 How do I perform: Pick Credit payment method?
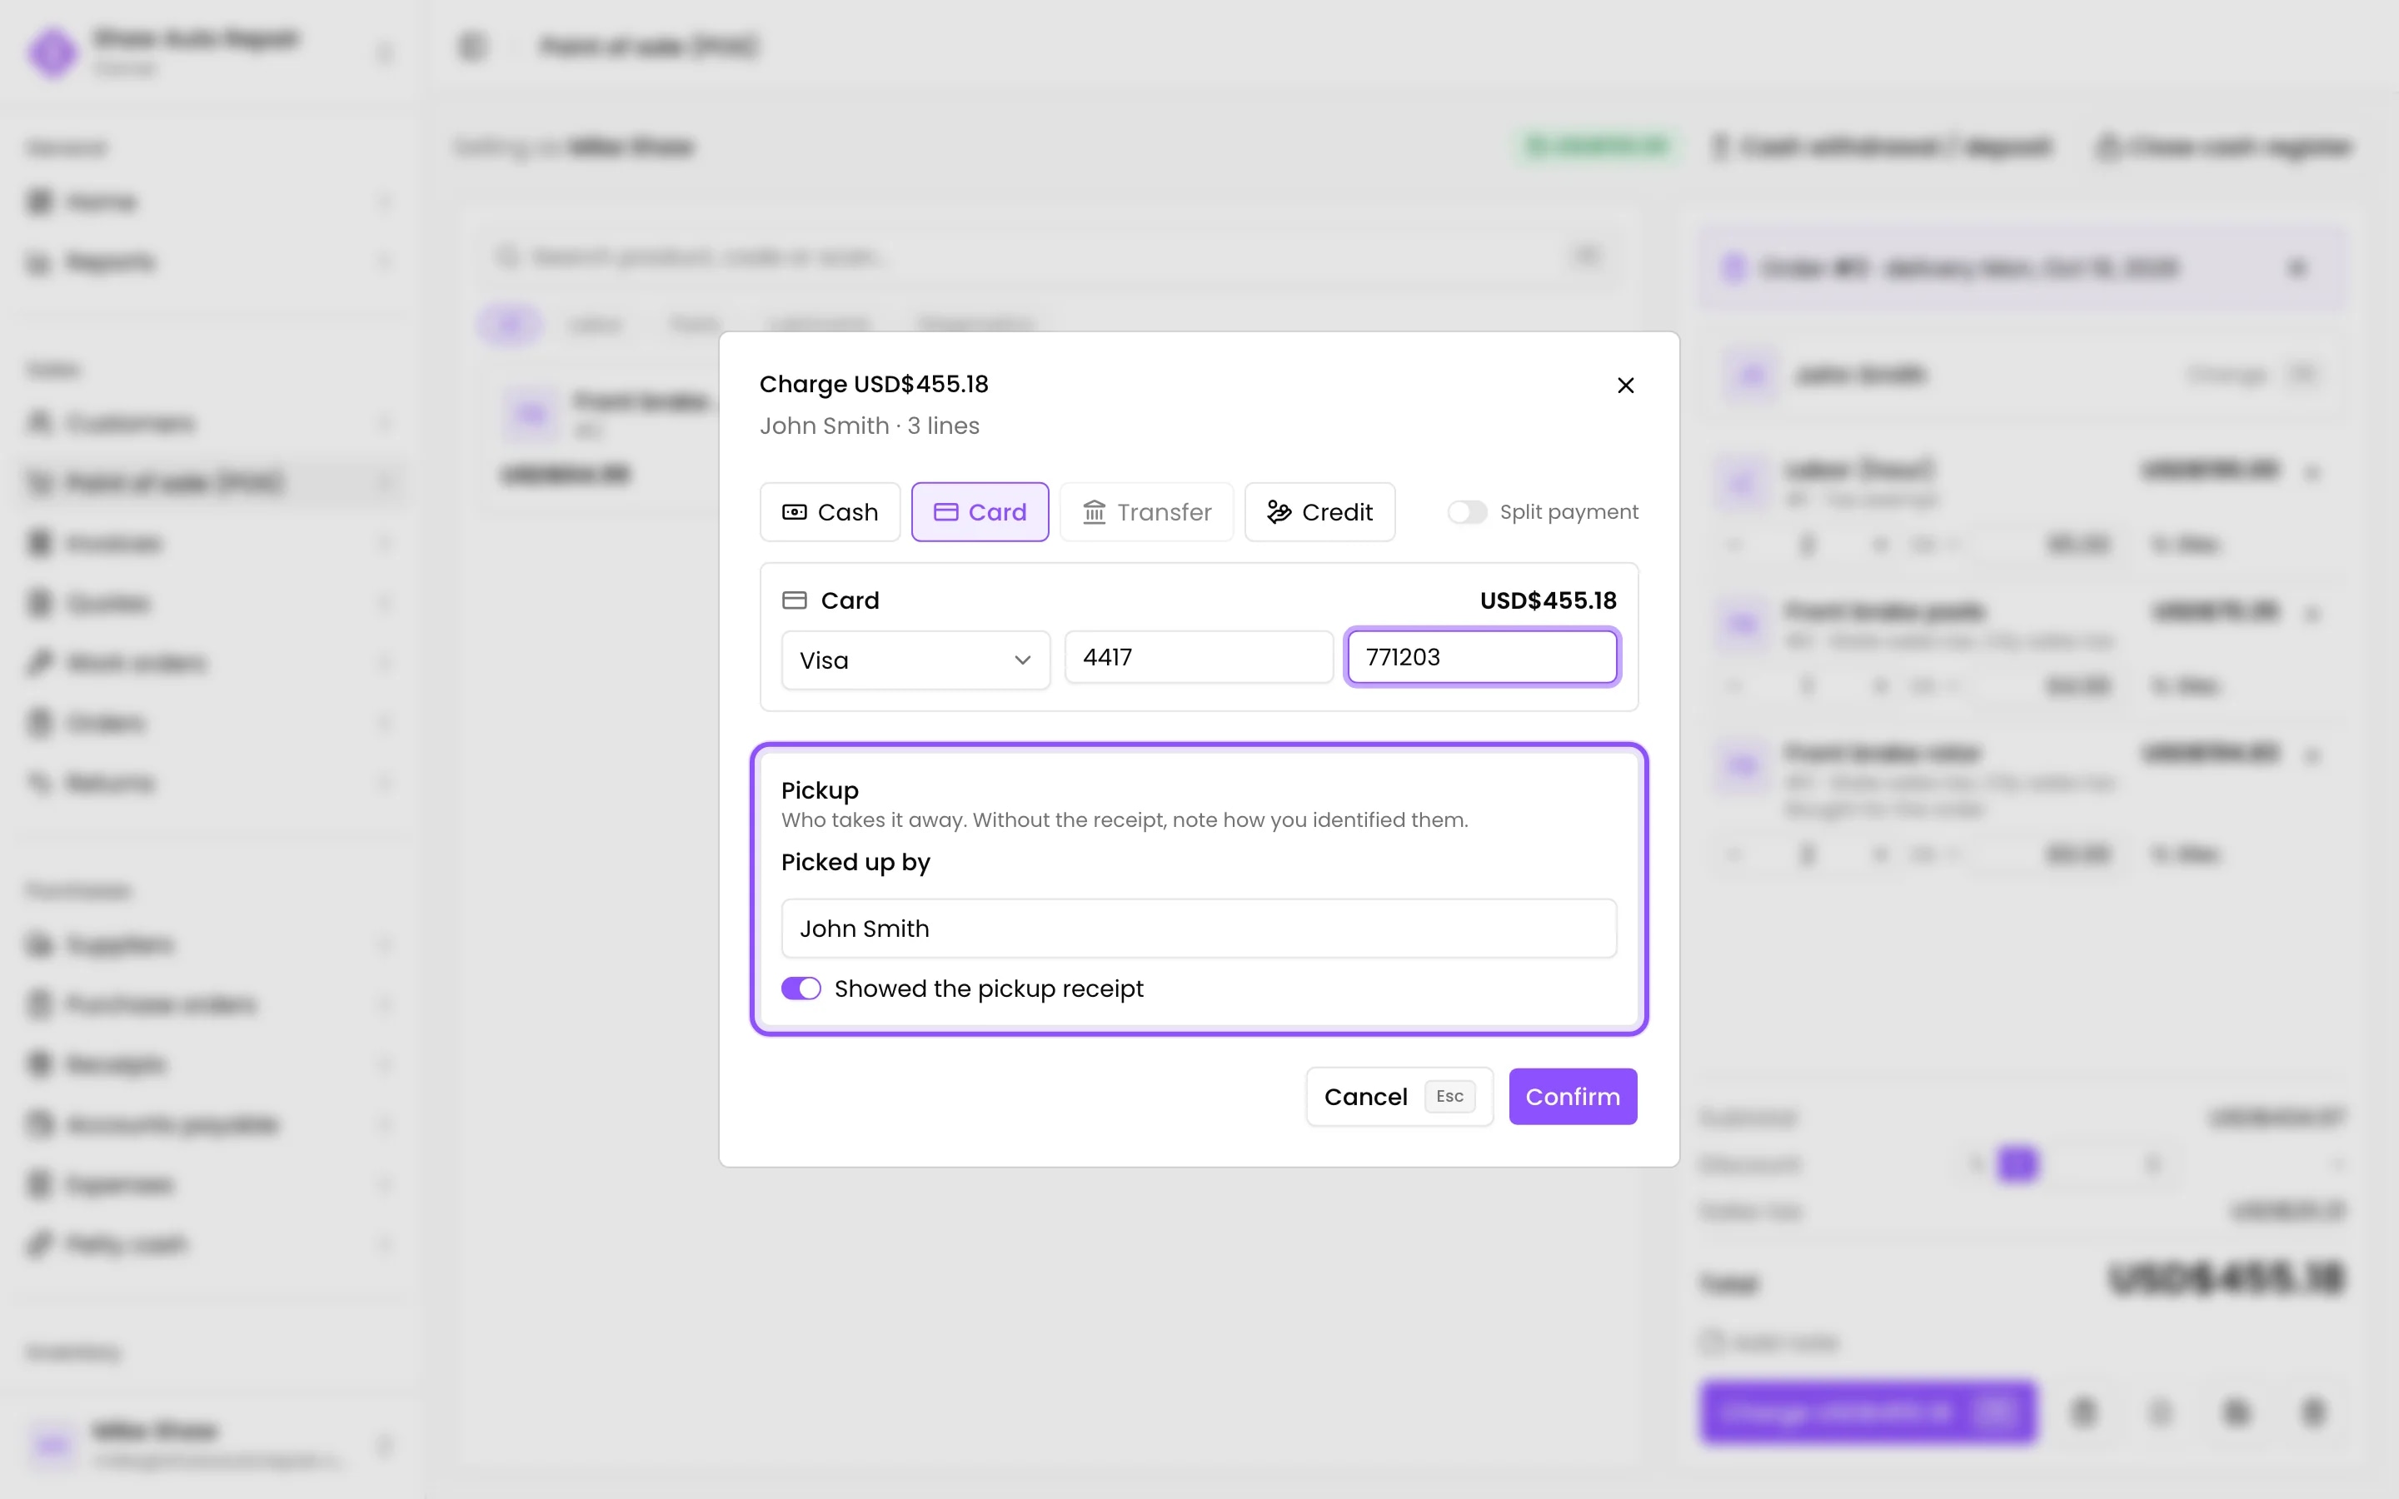click(1319, 511)
